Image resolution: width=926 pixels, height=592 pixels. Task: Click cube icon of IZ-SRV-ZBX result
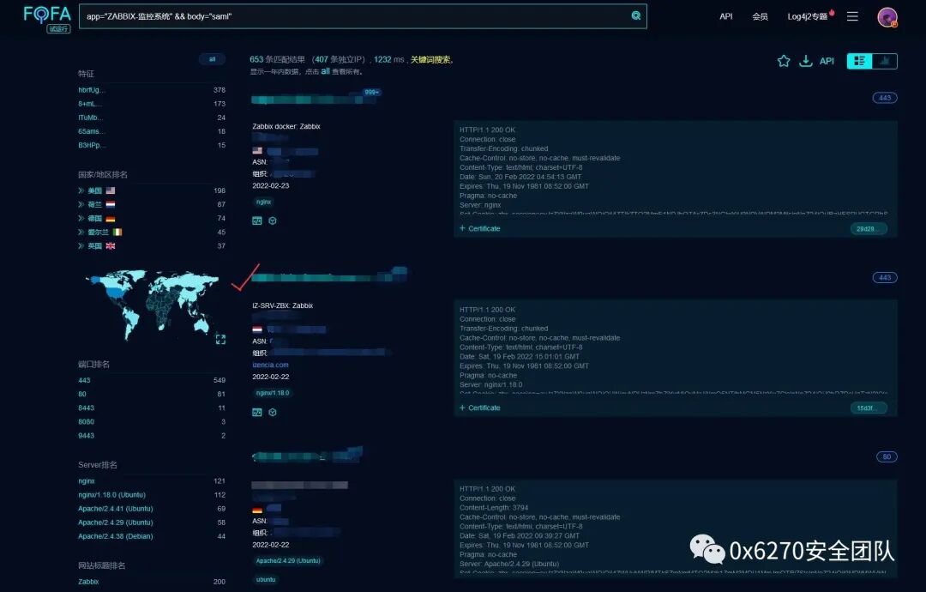click(x=273, y=413)
